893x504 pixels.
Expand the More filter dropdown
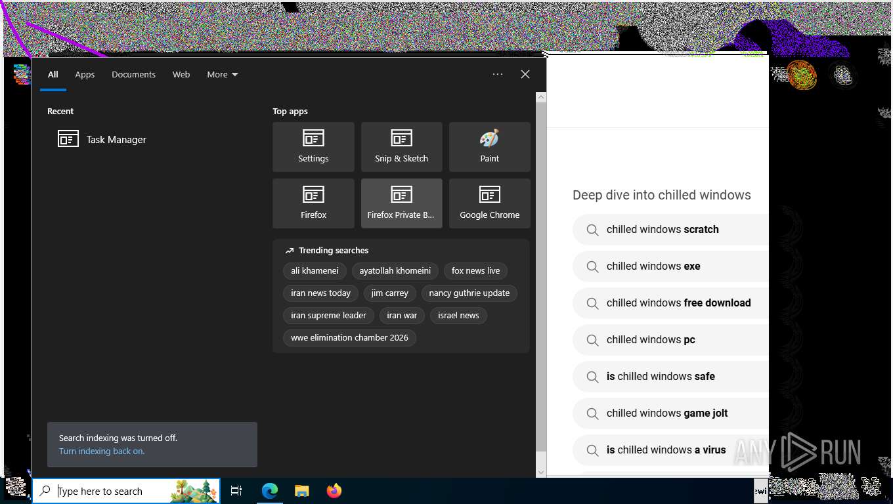coord(223,74)
